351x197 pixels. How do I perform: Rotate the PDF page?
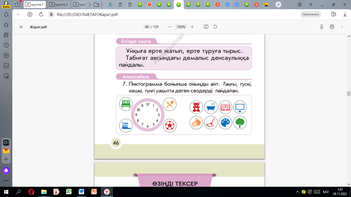coord(215,27)
